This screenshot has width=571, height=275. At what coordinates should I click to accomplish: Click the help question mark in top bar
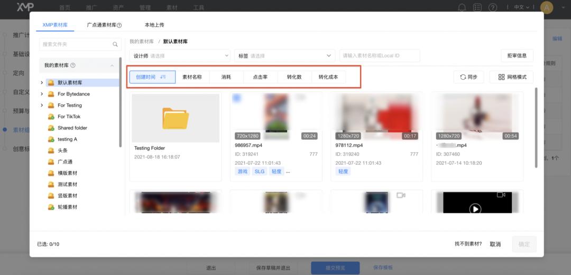pyautogui.click(x=492, y=7)
